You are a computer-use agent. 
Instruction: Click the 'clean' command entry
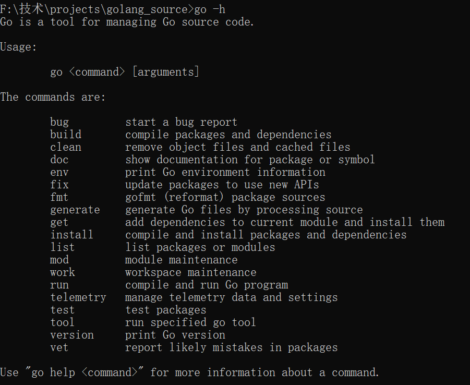(66, 147)
